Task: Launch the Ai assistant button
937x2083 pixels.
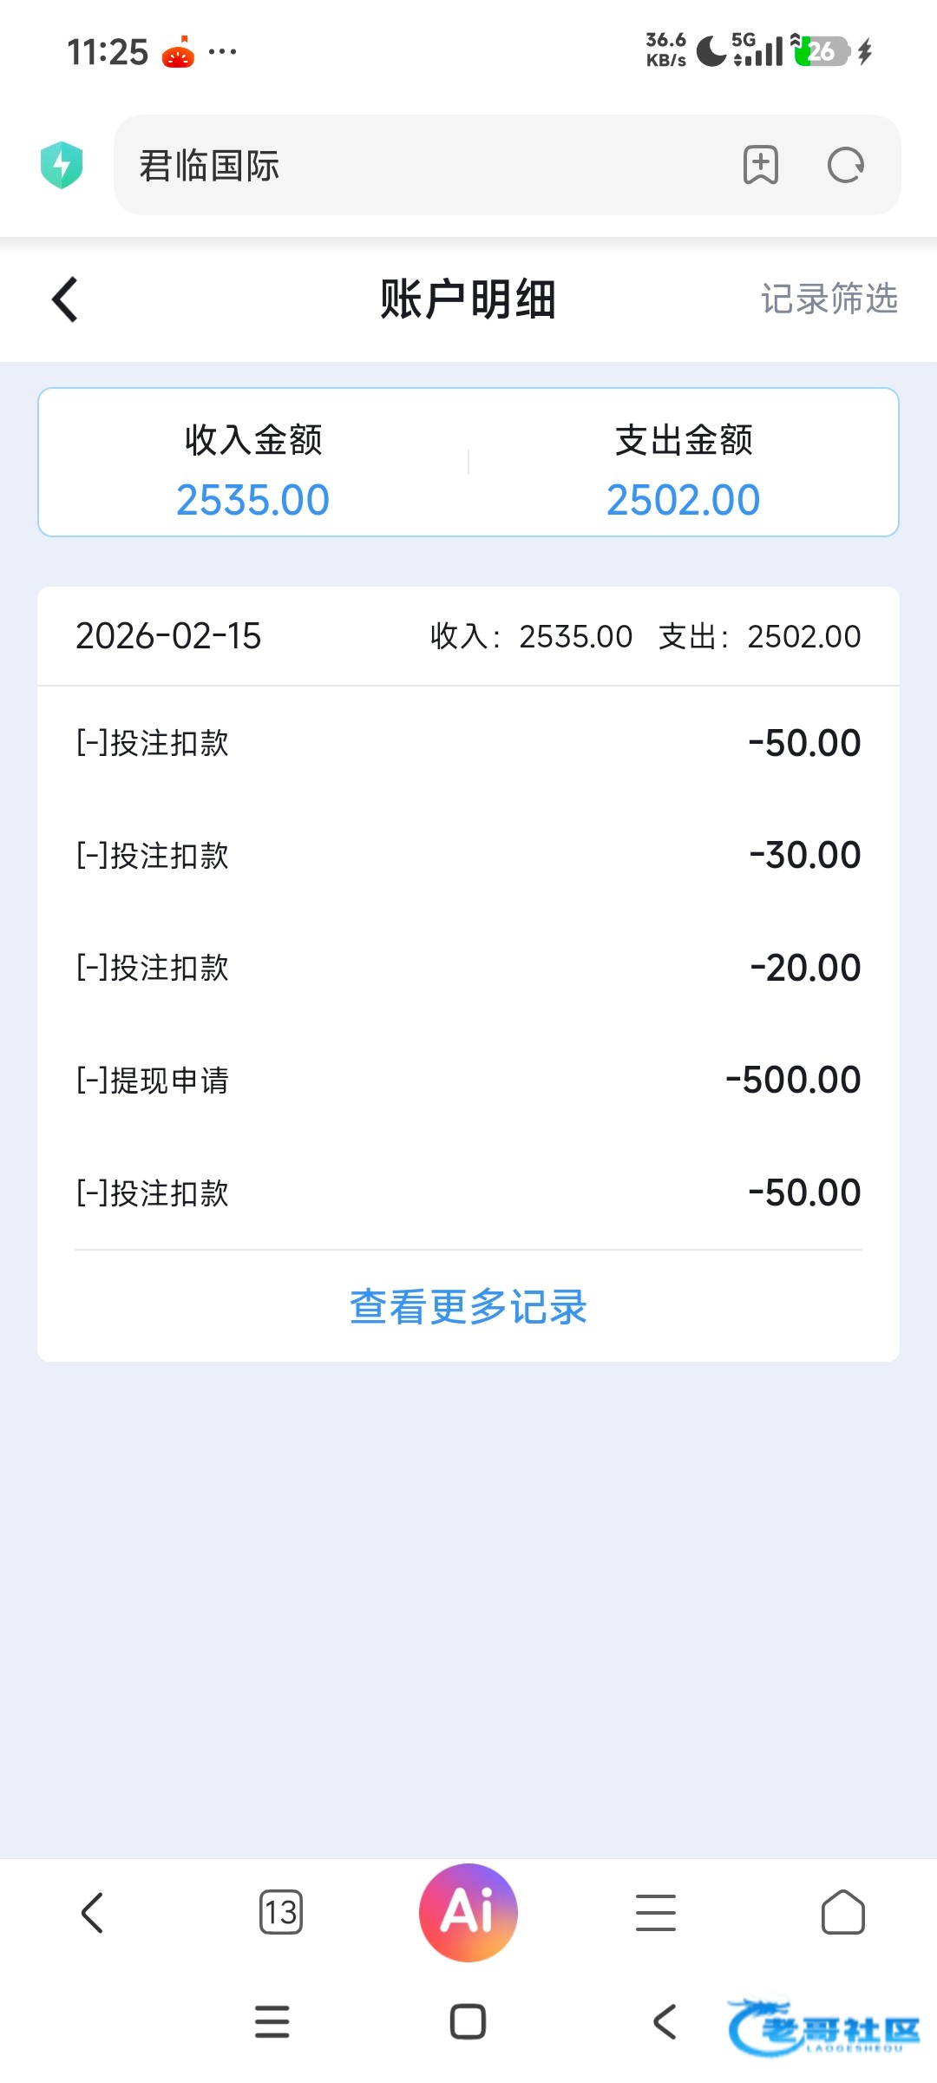Action: (x=468, y=1912)
